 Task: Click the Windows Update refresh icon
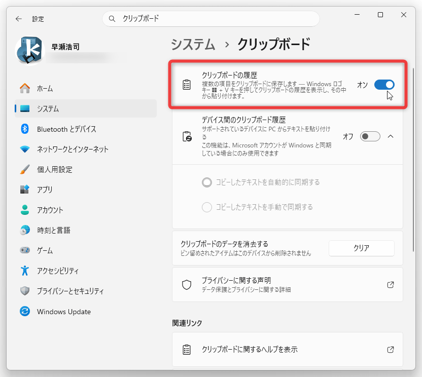pos(25,312)
